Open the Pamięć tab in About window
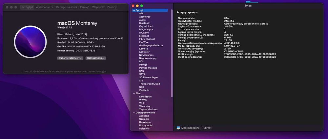This screenshot has height=139, width=328. point(85,7)
